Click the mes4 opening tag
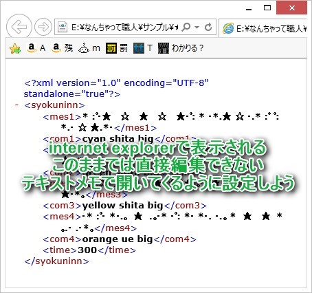This screenshot has height=293, width=312. (x=62, y=217)
